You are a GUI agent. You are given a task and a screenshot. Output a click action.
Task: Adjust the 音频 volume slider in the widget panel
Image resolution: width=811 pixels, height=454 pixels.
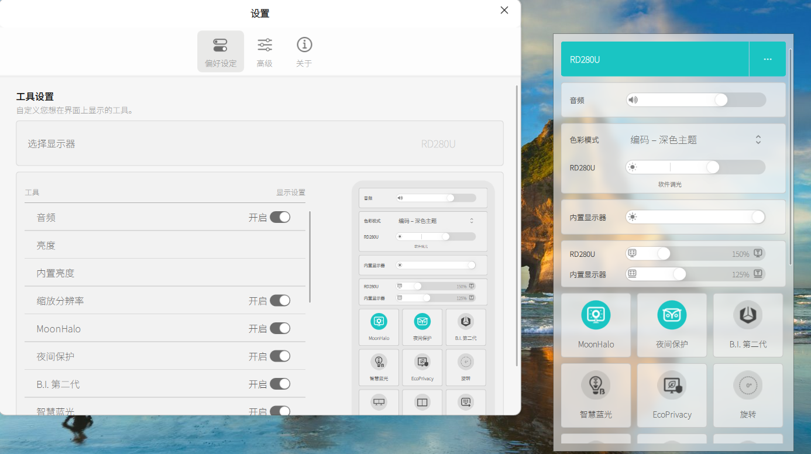[x=696, y=100]
